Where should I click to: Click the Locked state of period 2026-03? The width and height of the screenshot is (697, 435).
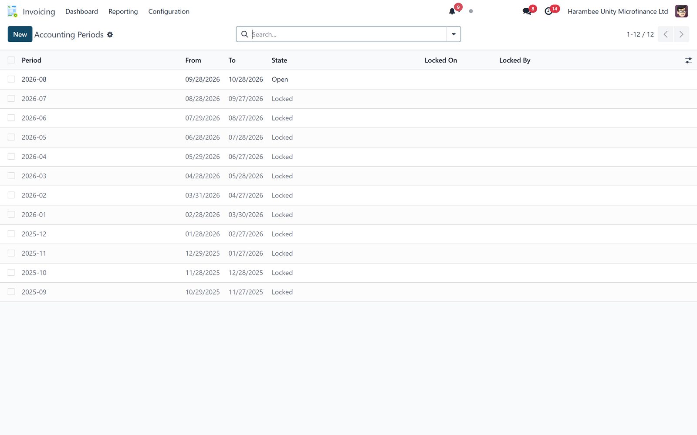pos(282,176)
